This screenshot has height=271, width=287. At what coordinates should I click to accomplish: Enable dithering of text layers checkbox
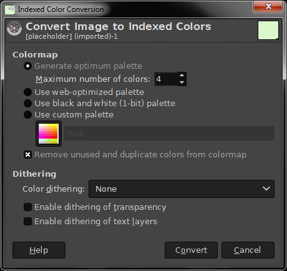[x=27, y=222]
